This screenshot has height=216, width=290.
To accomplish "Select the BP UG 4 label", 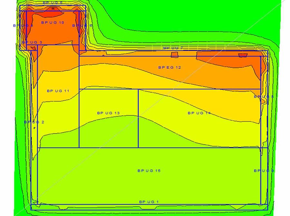I will click(23, 25).
